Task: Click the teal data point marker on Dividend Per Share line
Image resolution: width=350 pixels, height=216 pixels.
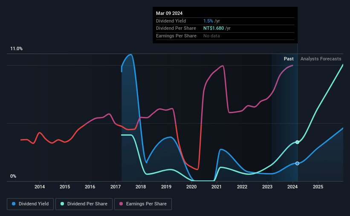Action: click(x=297, y=142)
